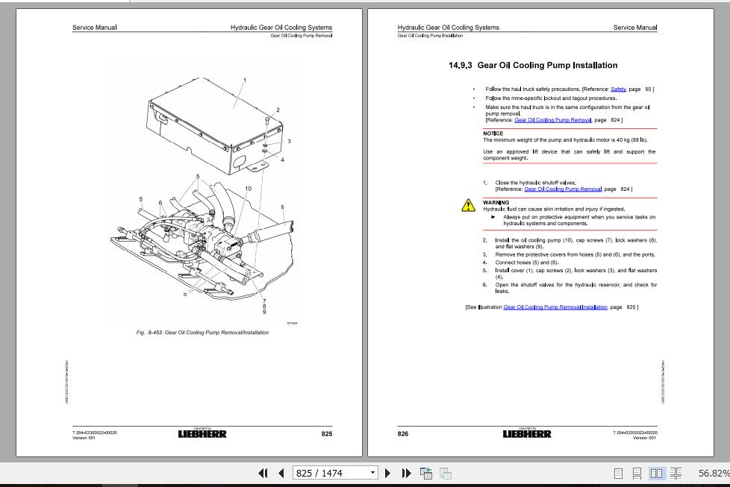The height and width of the screenshot is (487, 730).
Task: Click the yellow warning triangle symbol
Action: (x=468, y=205)
